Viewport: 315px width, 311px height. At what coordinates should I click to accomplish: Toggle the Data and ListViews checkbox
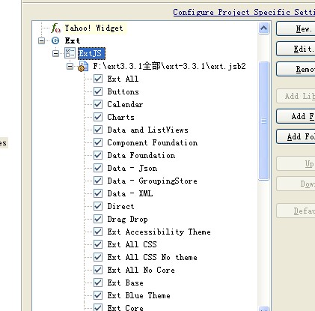coord(98,130)
